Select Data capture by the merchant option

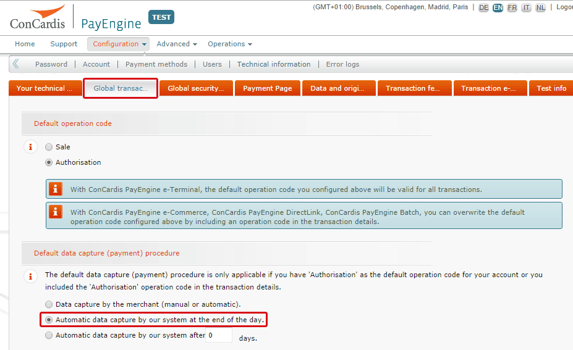[x=49, y=304]
